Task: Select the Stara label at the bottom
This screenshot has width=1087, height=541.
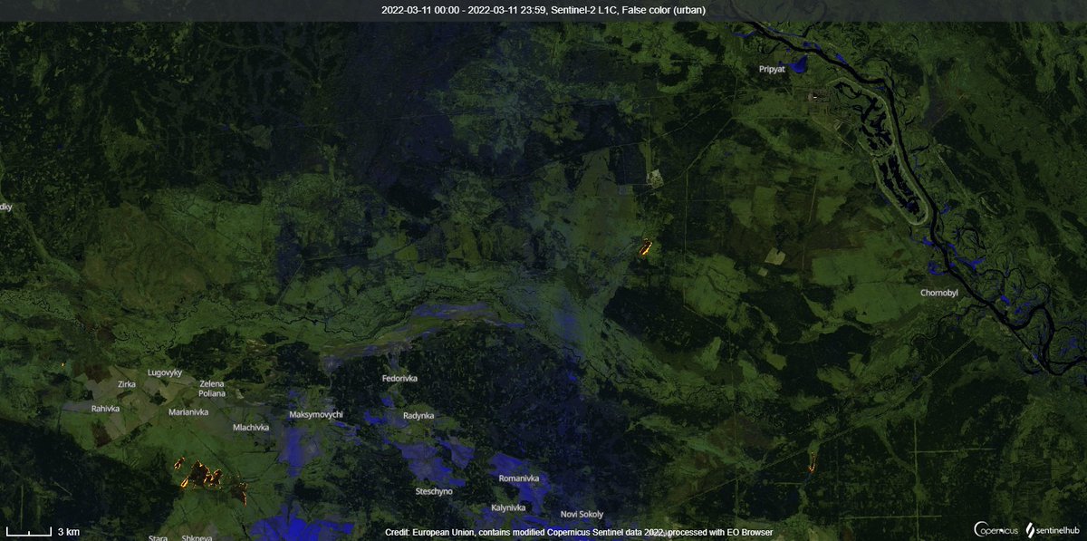Action: point(159,538)
